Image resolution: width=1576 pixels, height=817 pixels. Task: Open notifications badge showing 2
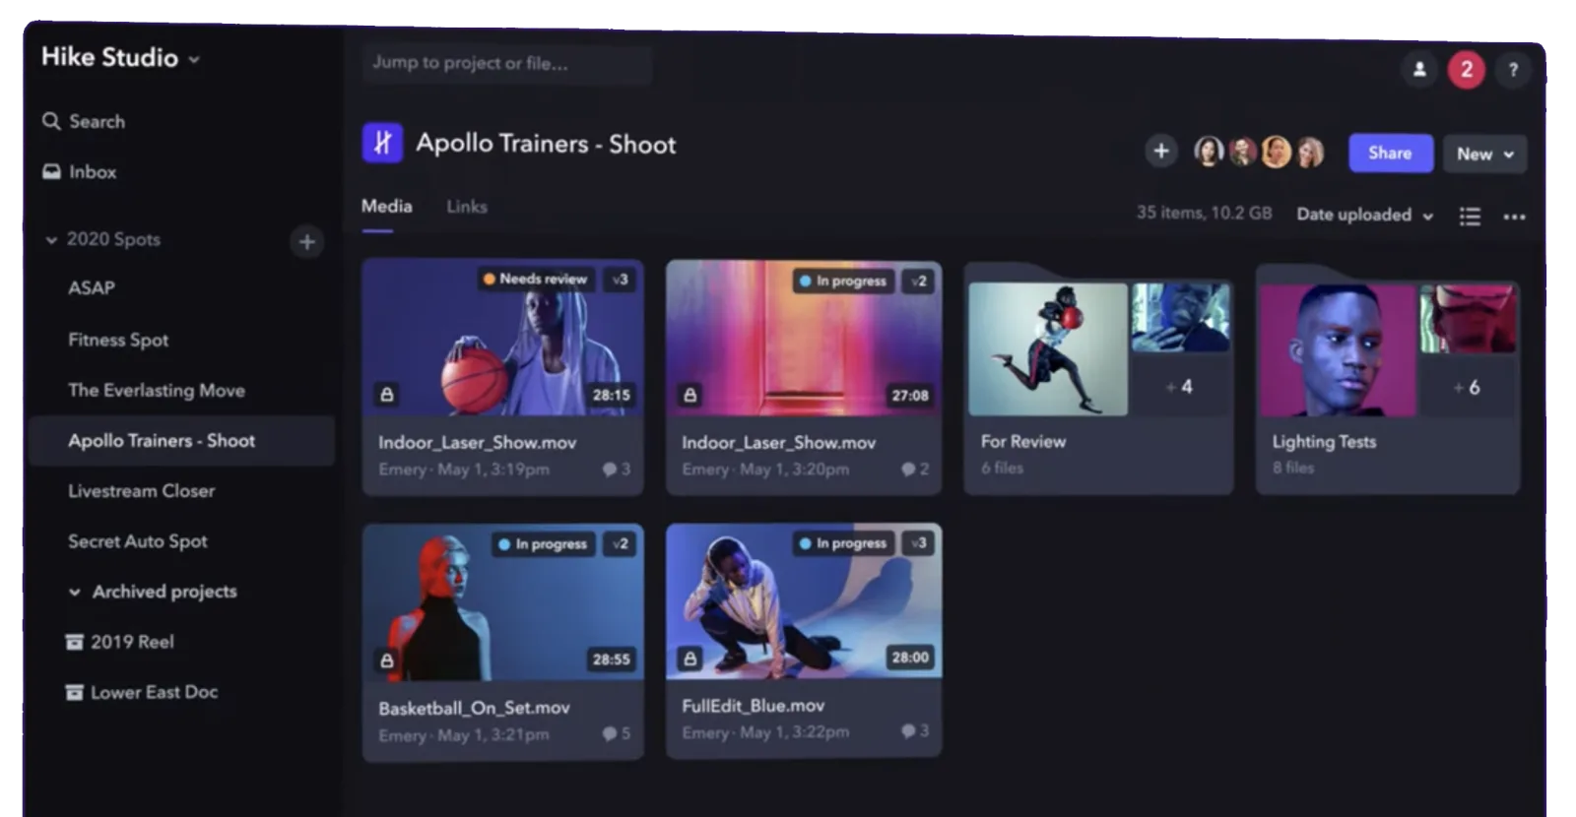point(1467,69)
